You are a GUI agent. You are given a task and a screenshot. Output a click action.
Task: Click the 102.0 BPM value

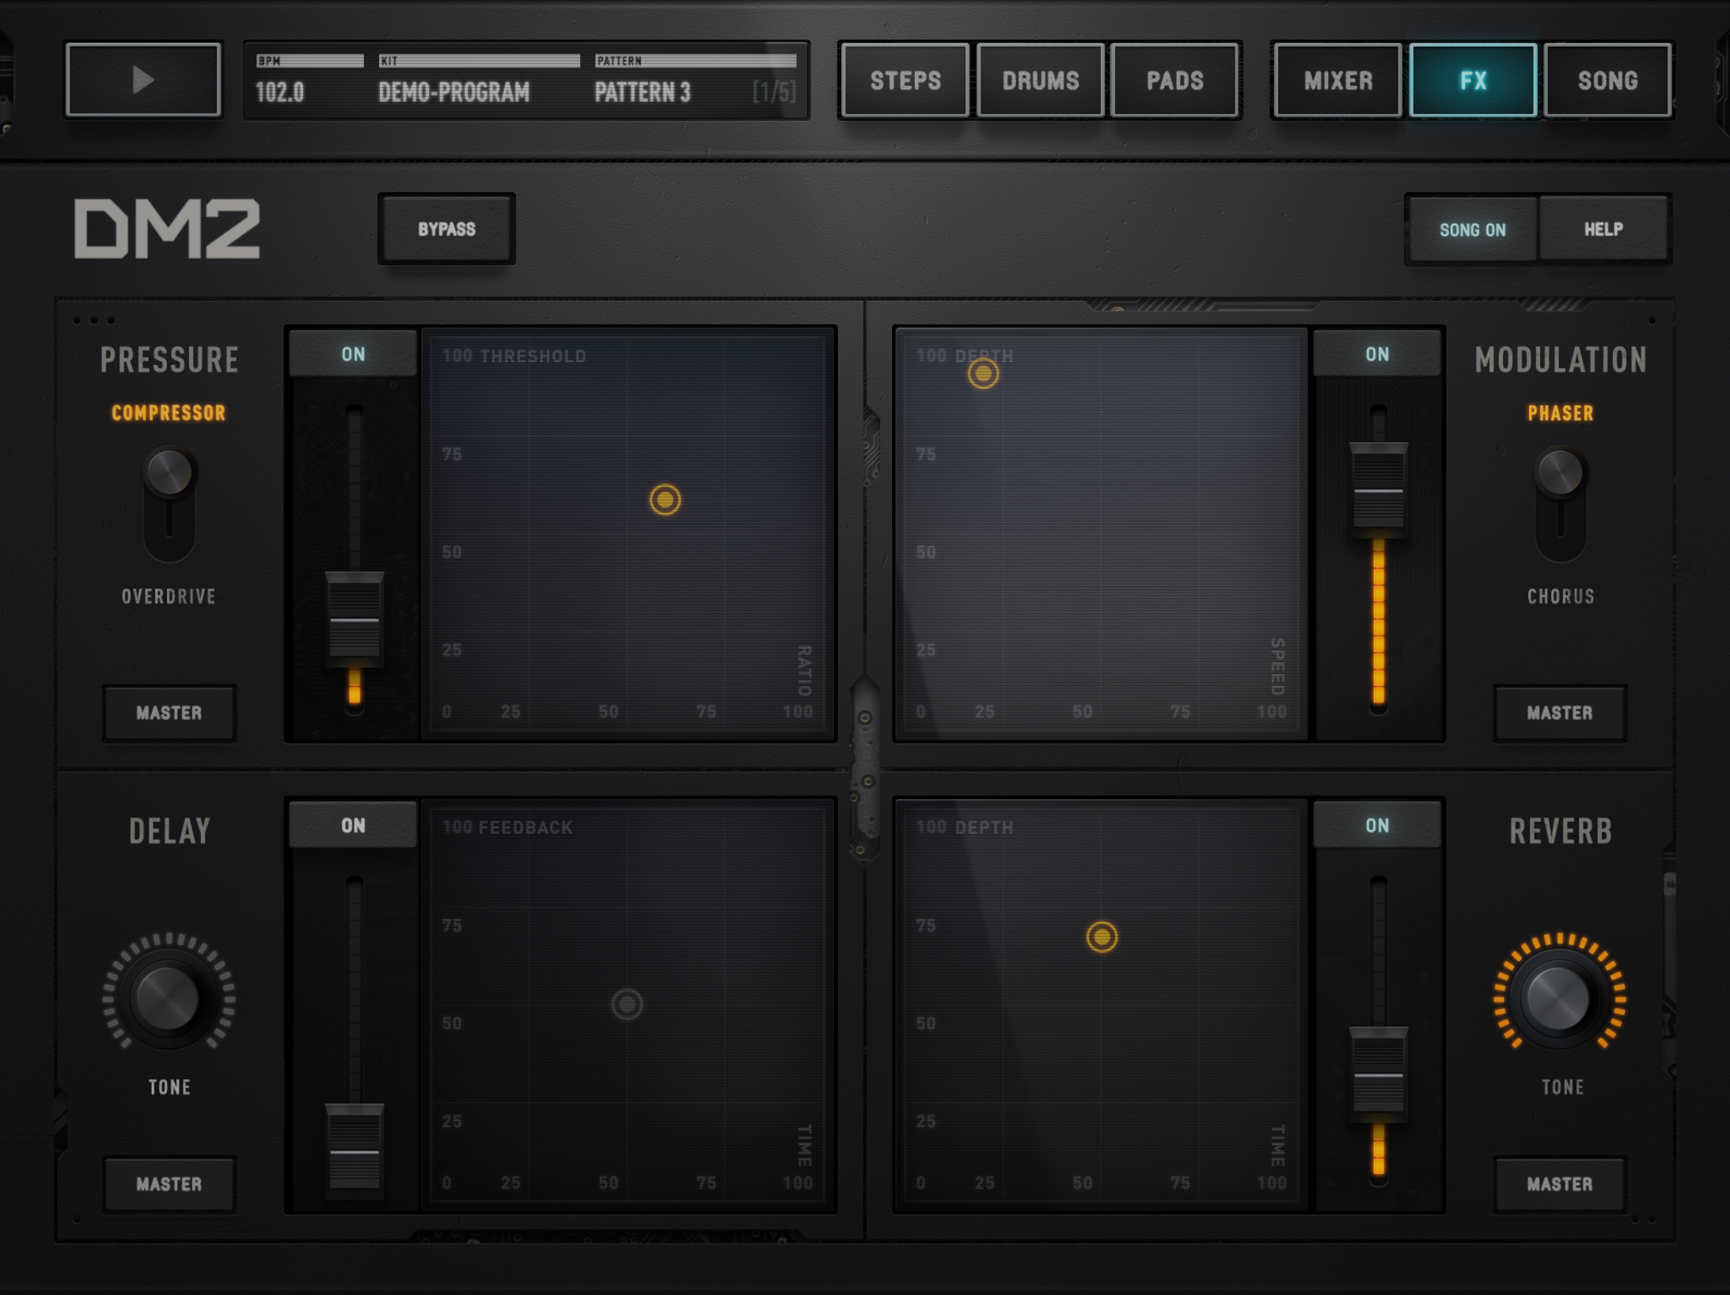[280, 93]
